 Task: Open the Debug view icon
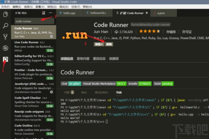5,48
